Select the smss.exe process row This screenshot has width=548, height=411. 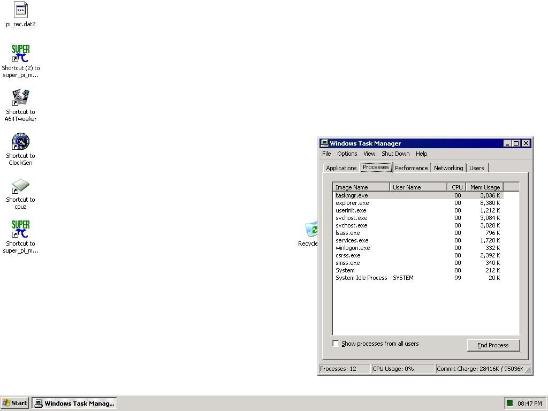(x=418, y=263)
